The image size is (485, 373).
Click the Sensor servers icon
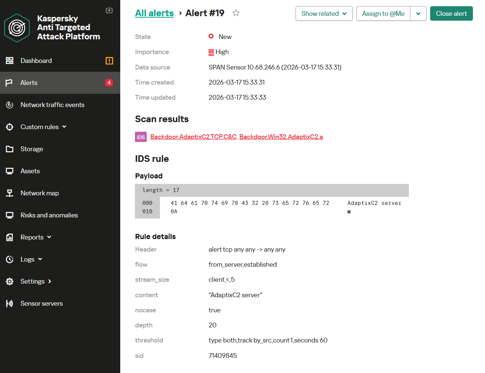(10, 303)
